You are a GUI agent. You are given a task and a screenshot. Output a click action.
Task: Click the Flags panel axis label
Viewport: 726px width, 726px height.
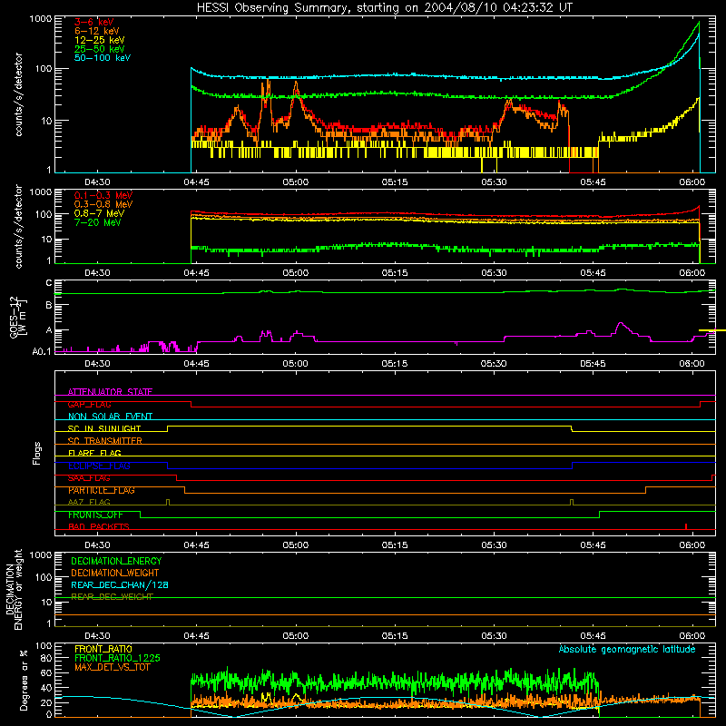36,453
